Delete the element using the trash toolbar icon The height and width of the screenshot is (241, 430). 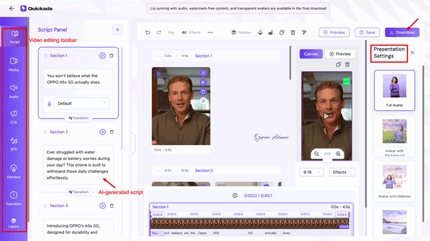click(293, 32)
